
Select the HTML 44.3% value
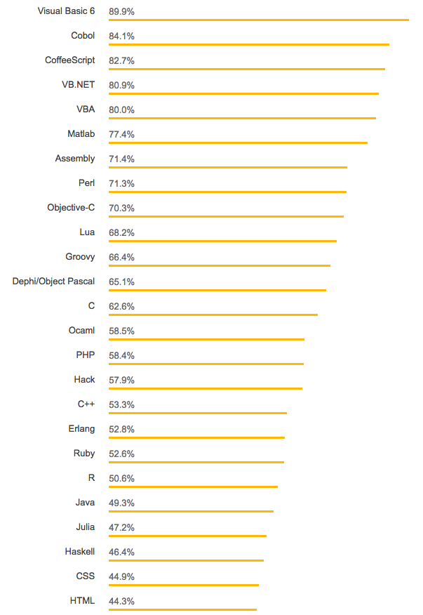point(121,601)
